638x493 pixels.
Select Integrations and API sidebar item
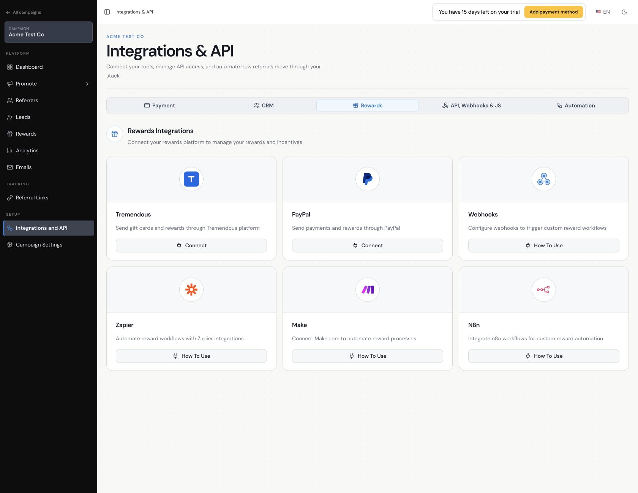tap(49, 228)
